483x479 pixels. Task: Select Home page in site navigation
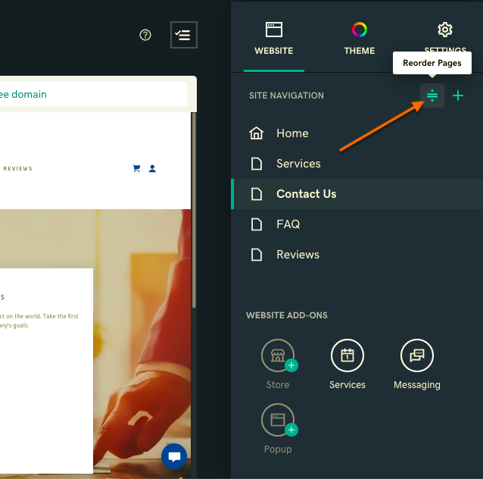pyautogui.click(x=292, y=133)
